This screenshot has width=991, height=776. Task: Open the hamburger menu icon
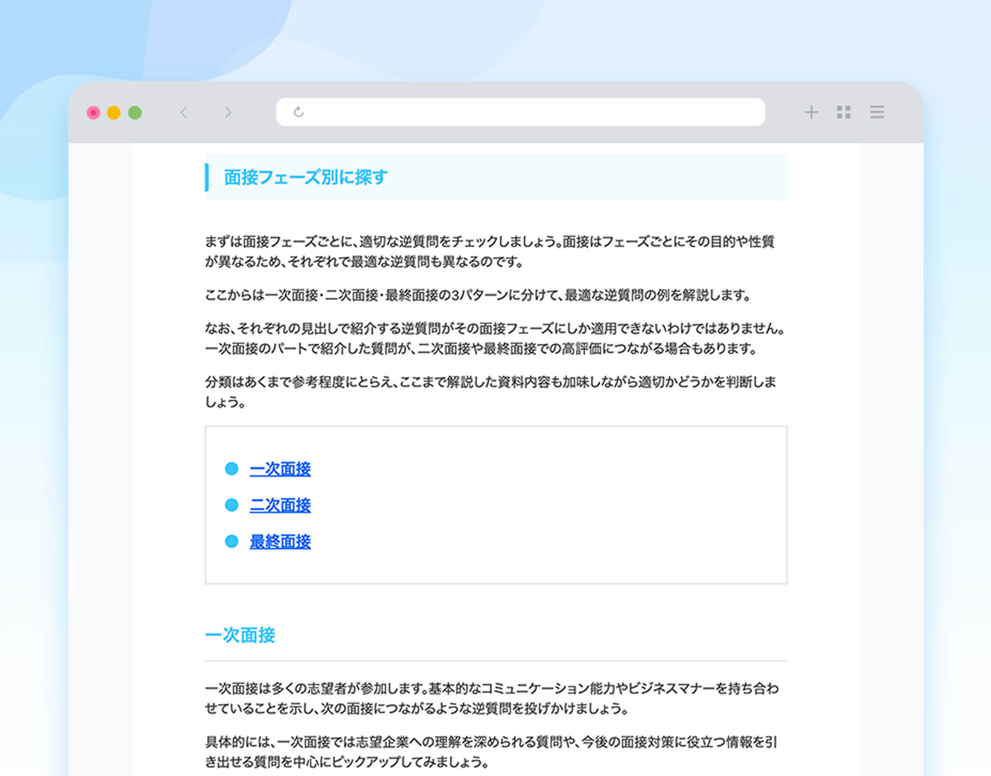[877, 112]
